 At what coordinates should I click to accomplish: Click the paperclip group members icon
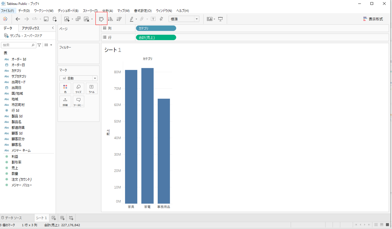pyautogui.click(x=142, y=19)
